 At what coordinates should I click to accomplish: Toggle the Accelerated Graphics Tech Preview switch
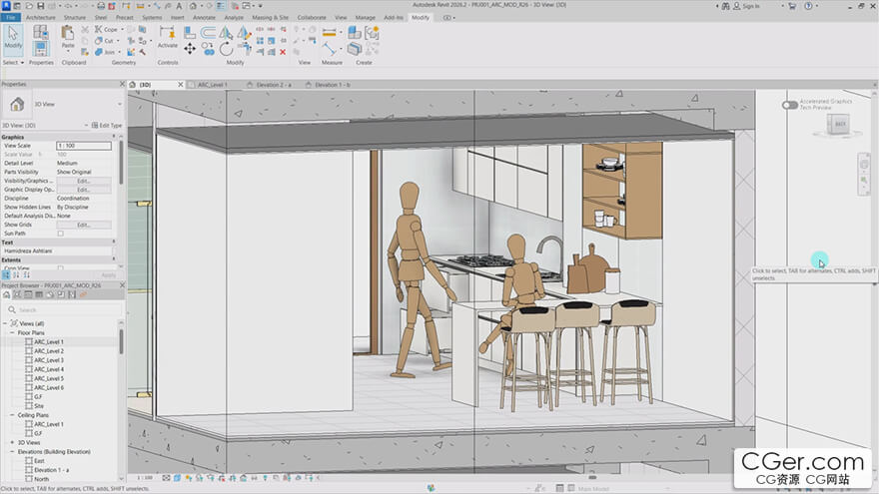(790, 105)
